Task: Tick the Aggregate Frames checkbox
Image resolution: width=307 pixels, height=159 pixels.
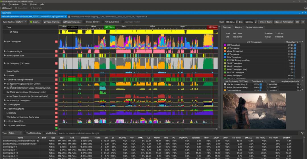Action: point(123,22)
